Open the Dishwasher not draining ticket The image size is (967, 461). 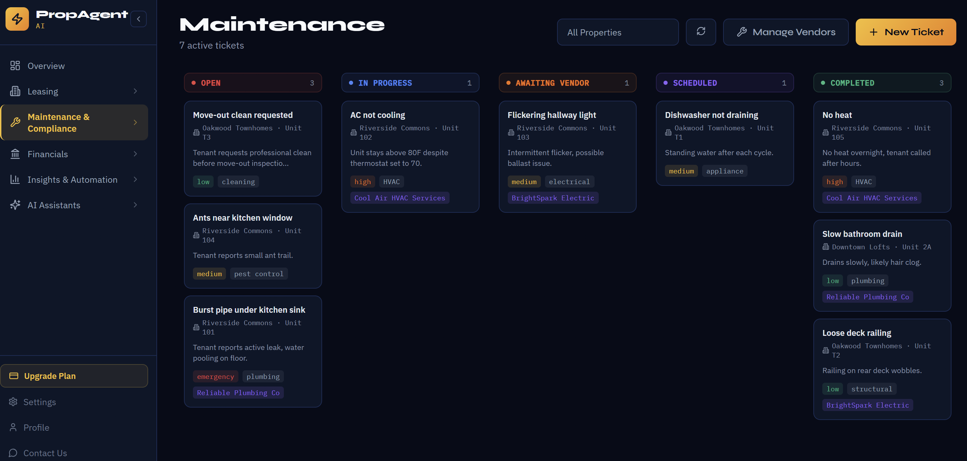point(724,143)
